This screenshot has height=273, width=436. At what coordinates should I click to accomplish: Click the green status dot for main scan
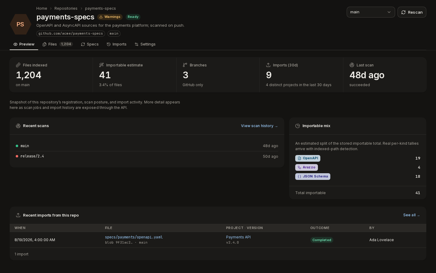pos(17,146)
